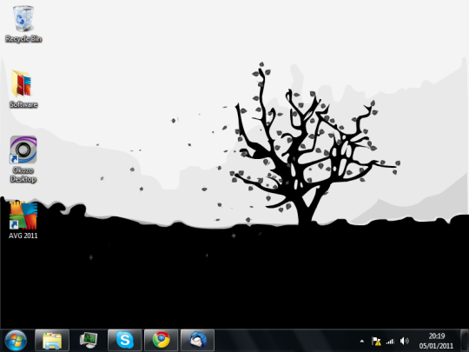This screenshot has height=352, width=469.
Task: Click the network signal bars icon
Action: pyautogui.click(x=390, y=341)
